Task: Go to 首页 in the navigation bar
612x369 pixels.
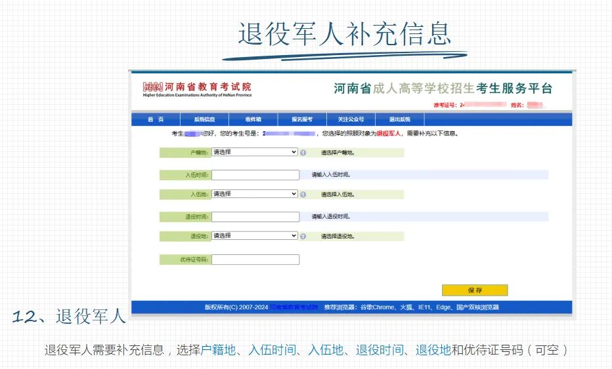Action: [x=155, y=119]
